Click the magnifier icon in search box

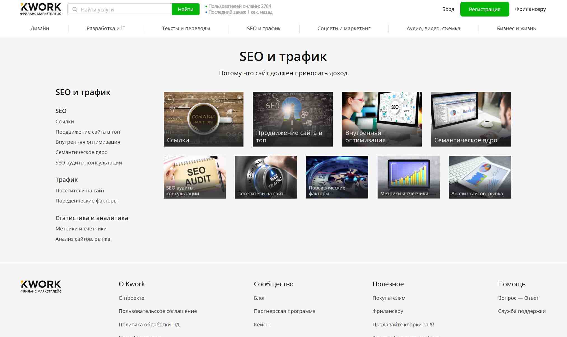tap(75, 10)
